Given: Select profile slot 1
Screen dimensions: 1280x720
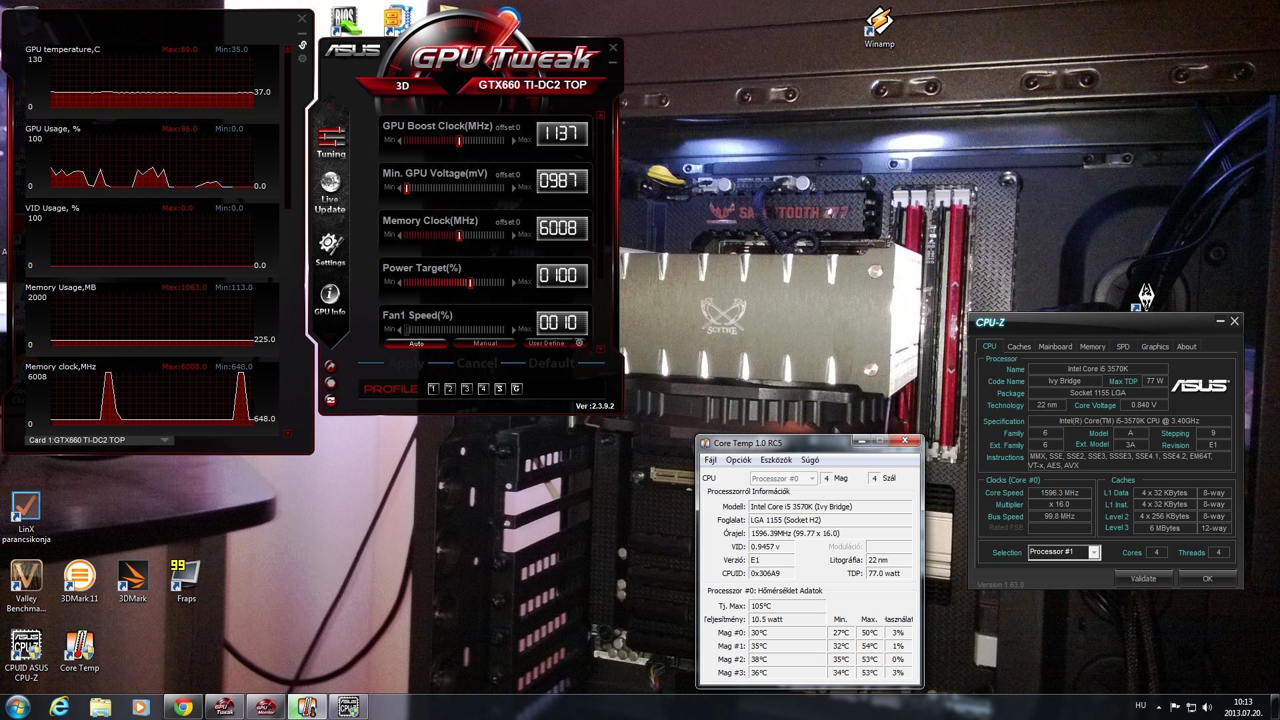Looking at the screenshot, I should pos(433,389).
